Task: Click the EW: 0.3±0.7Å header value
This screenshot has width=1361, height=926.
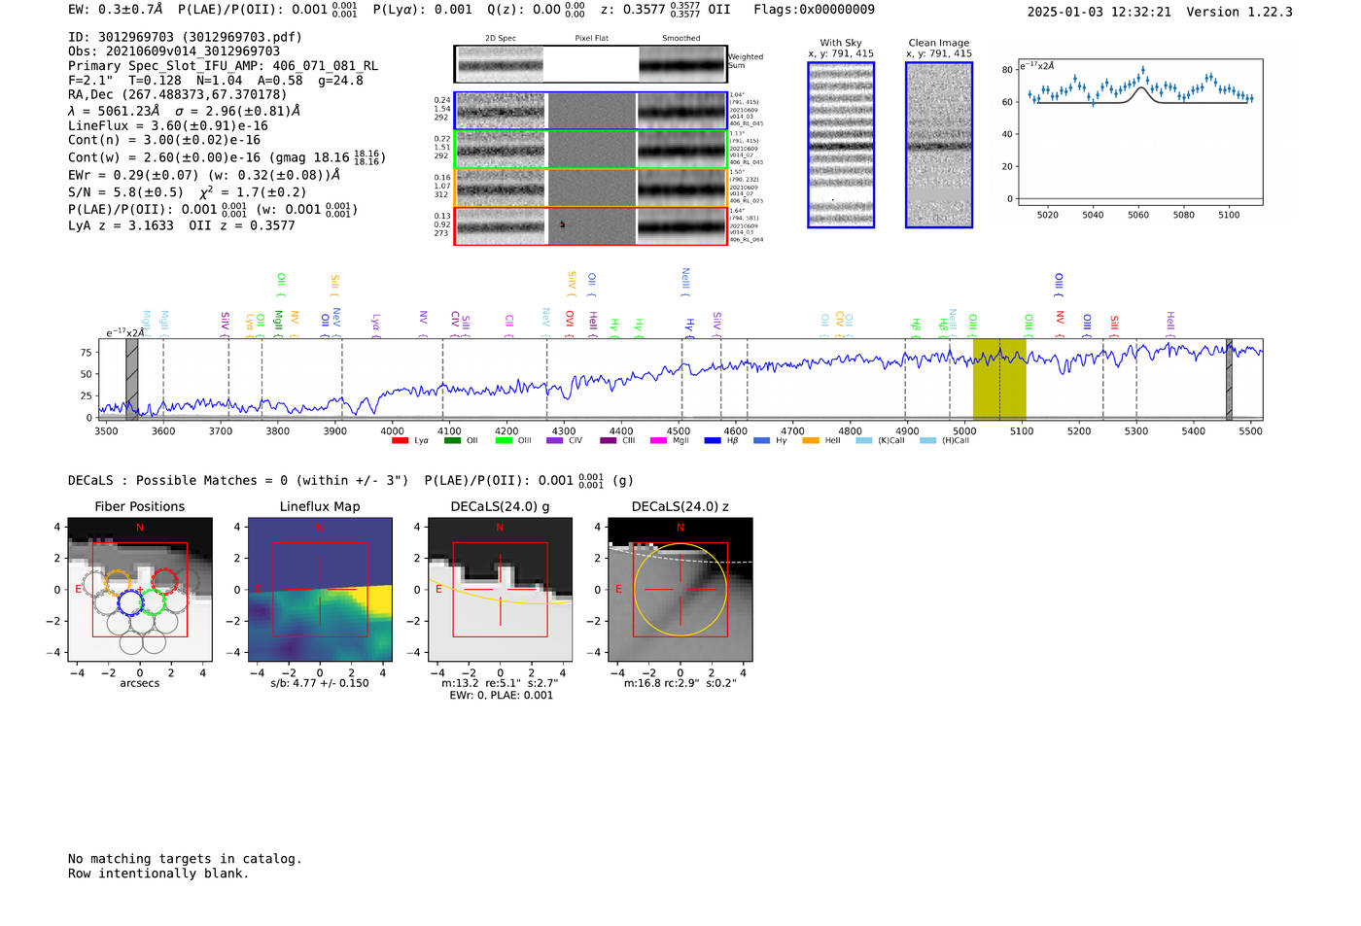Action: tap(115, 10)
